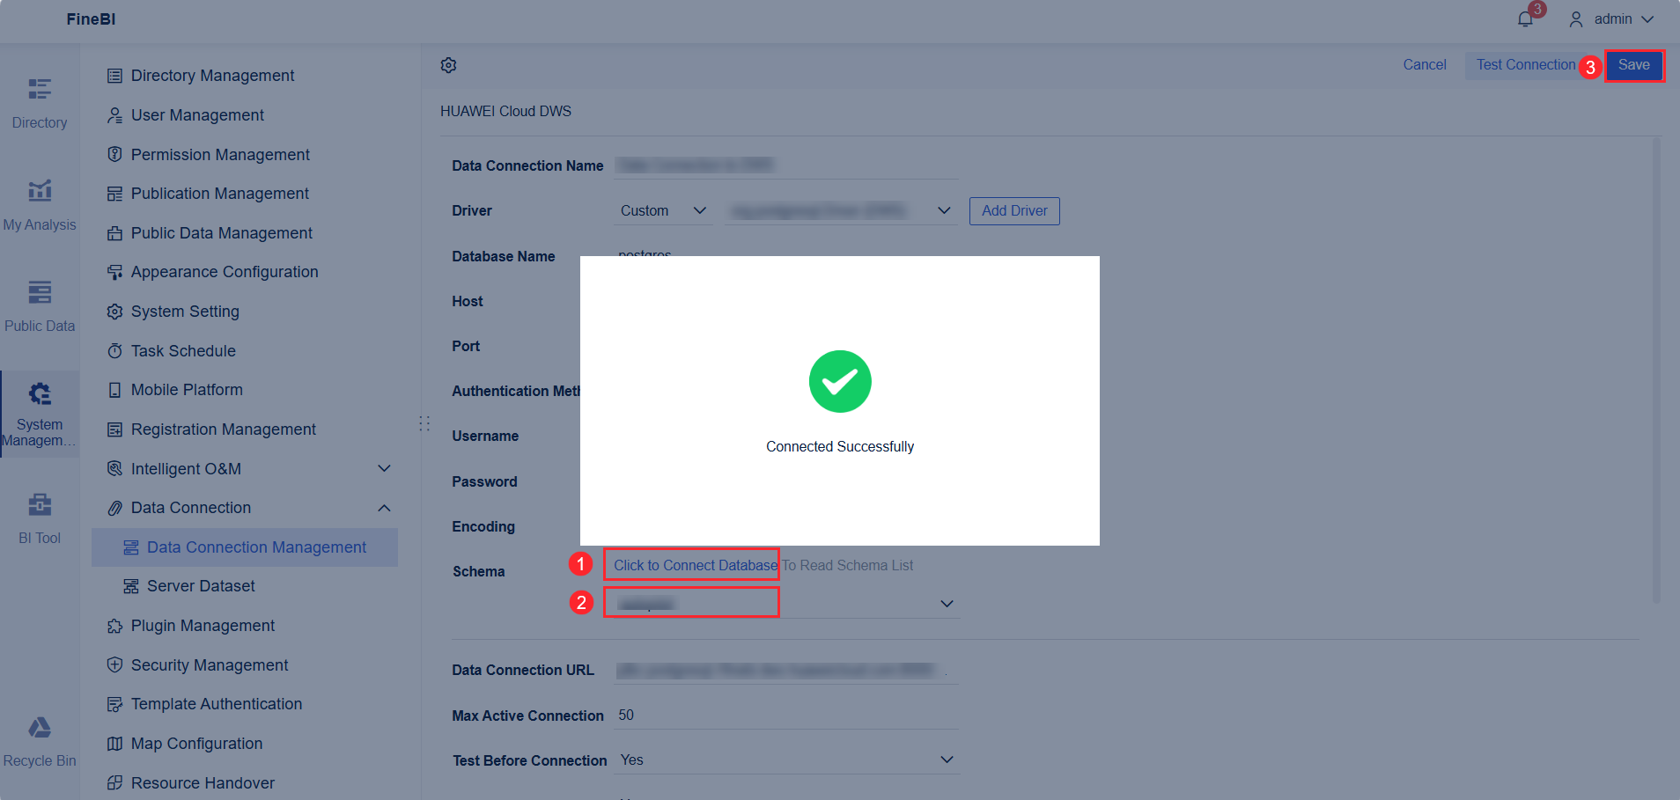This screenshot has height=800, width=1680.
Task: Expand the Intelligent O&M chevron
Action: [x=384, y=468]
